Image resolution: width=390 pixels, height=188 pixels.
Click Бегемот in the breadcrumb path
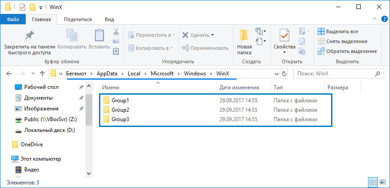tap(76, 74)
